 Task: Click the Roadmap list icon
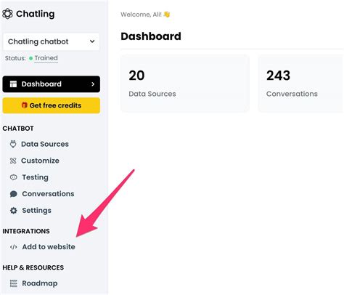14,283
